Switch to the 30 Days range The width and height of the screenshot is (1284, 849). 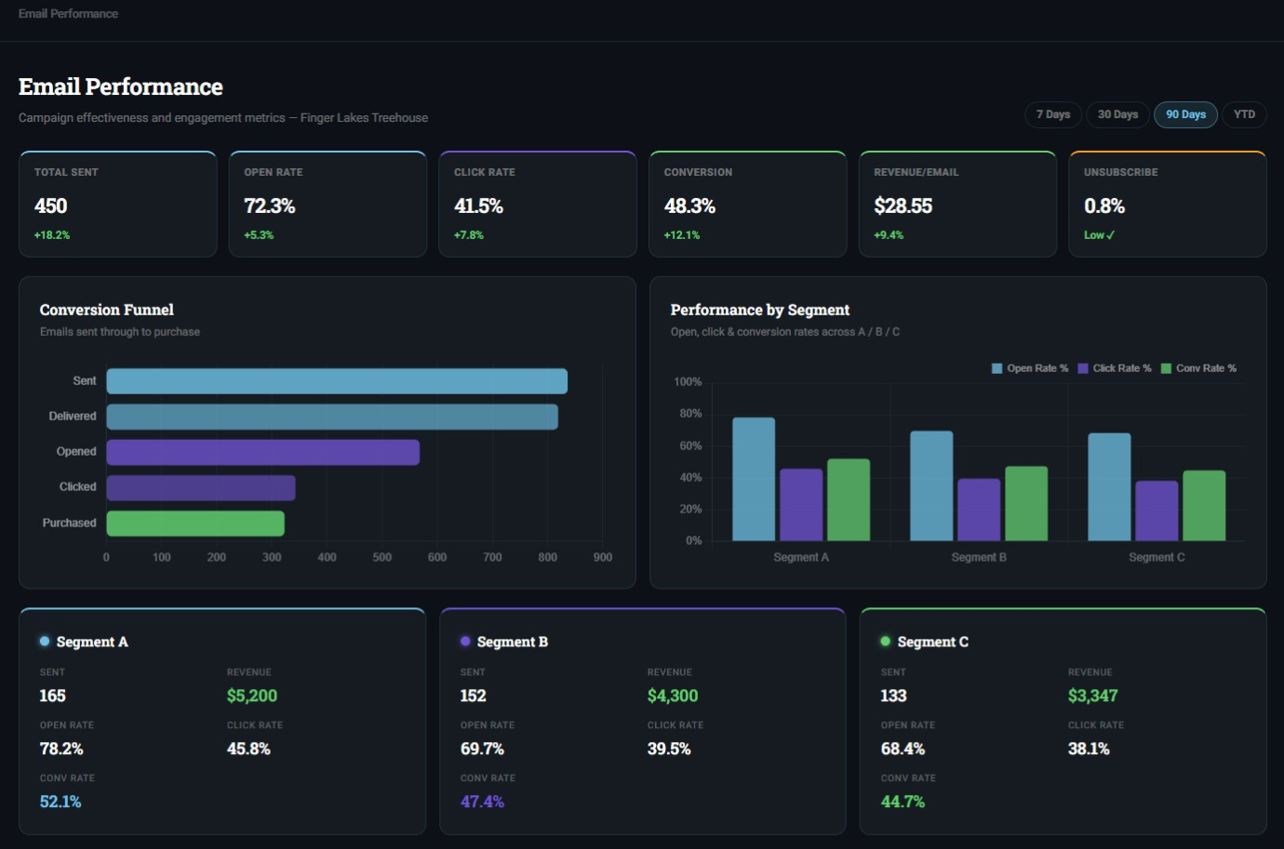pos(1117,114)
